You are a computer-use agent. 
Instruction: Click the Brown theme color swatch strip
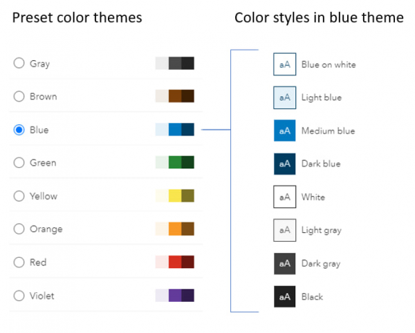[175, 96]
